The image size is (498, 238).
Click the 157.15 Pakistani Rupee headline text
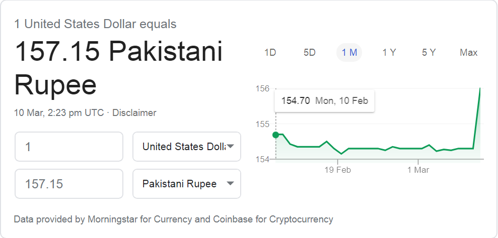click(118, 68)
